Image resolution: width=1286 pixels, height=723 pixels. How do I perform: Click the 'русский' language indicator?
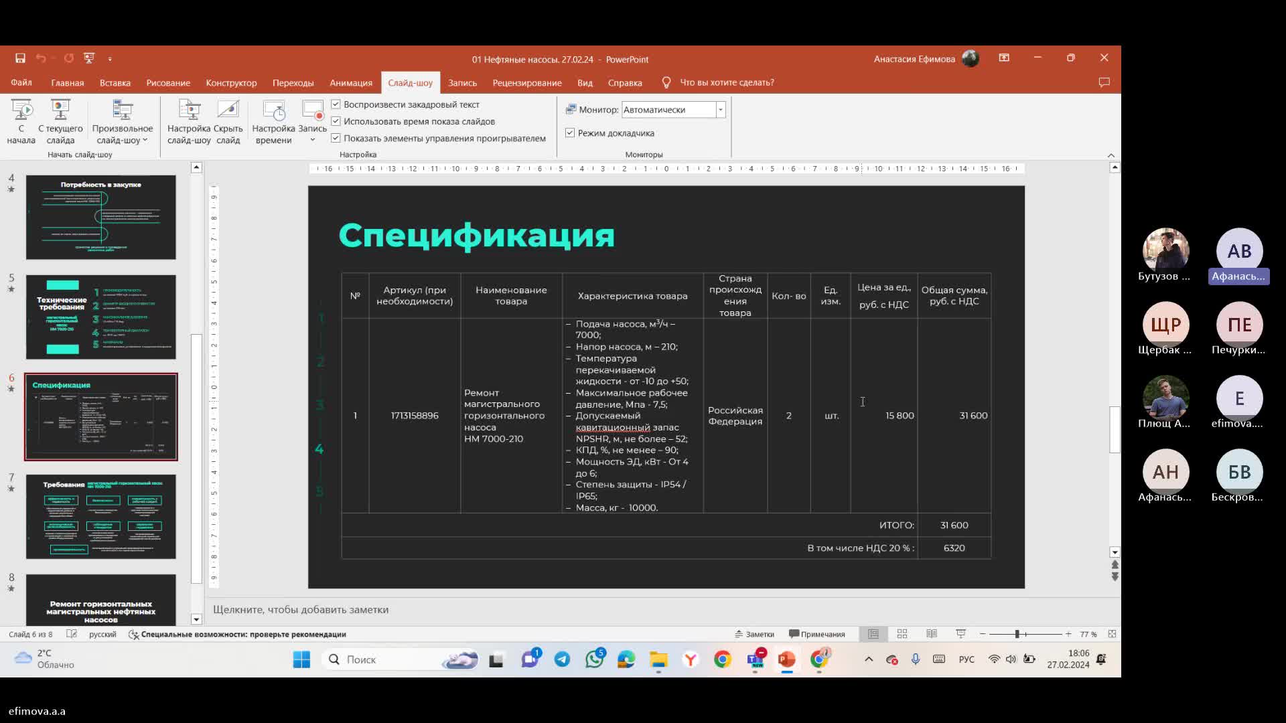tap(102, 634)
